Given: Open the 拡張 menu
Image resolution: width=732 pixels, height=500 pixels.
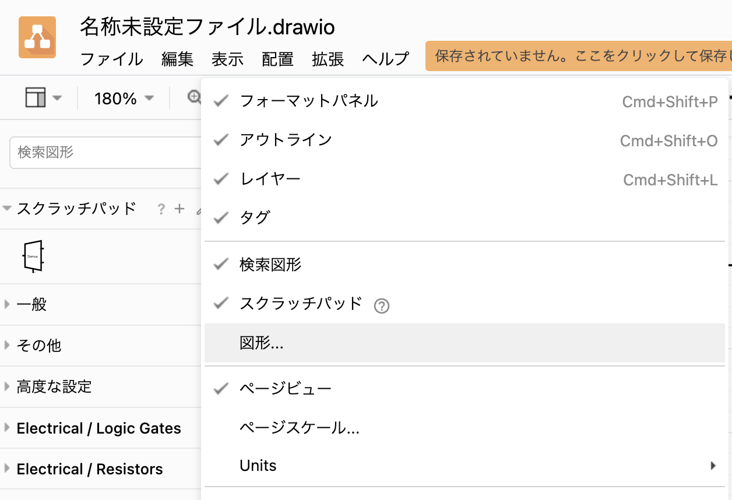Looking at the screenshot, I should (x=328, y=59).
